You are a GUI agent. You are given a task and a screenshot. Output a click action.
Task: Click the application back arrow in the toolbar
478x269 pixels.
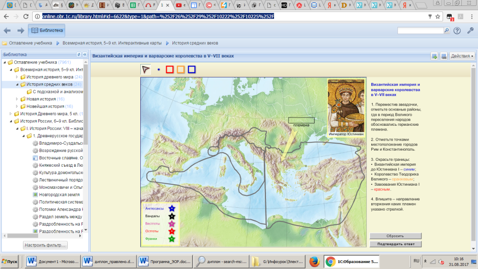[x=7, y=30]
